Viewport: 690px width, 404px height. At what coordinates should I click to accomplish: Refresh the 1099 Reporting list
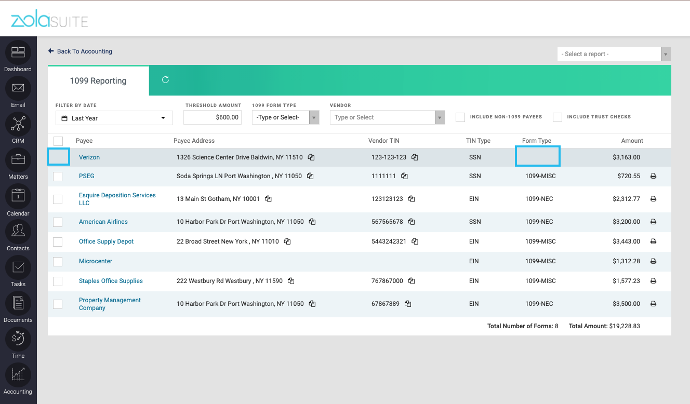pyautogui.click(x=165, y=79)
